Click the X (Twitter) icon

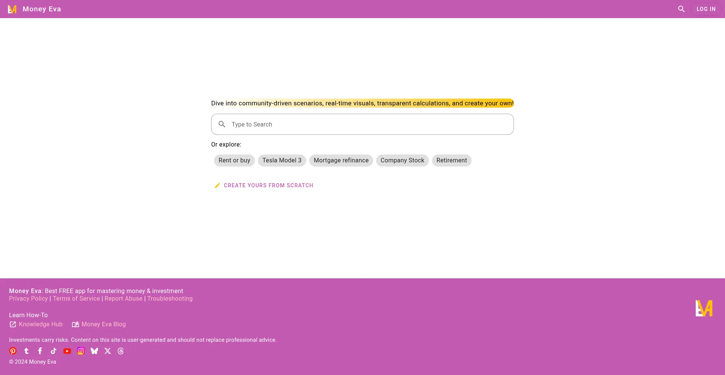[x=108, y=351]
